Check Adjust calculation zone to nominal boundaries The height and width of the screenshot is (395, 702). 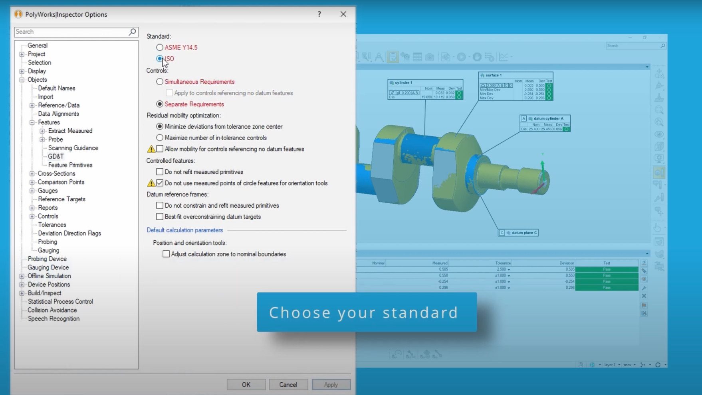coord(166,254)
